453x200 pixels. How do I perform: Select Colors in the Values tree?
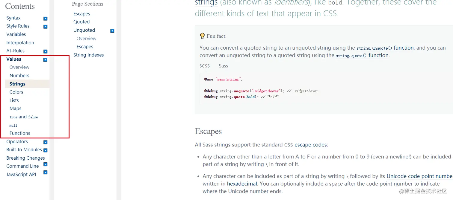point(16,92)
